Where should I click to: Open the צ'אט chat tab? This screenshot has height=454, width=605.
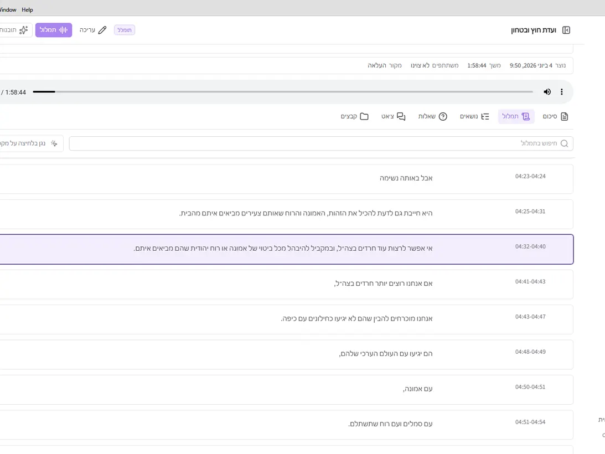pyautogui.click(x=393, y=117)
